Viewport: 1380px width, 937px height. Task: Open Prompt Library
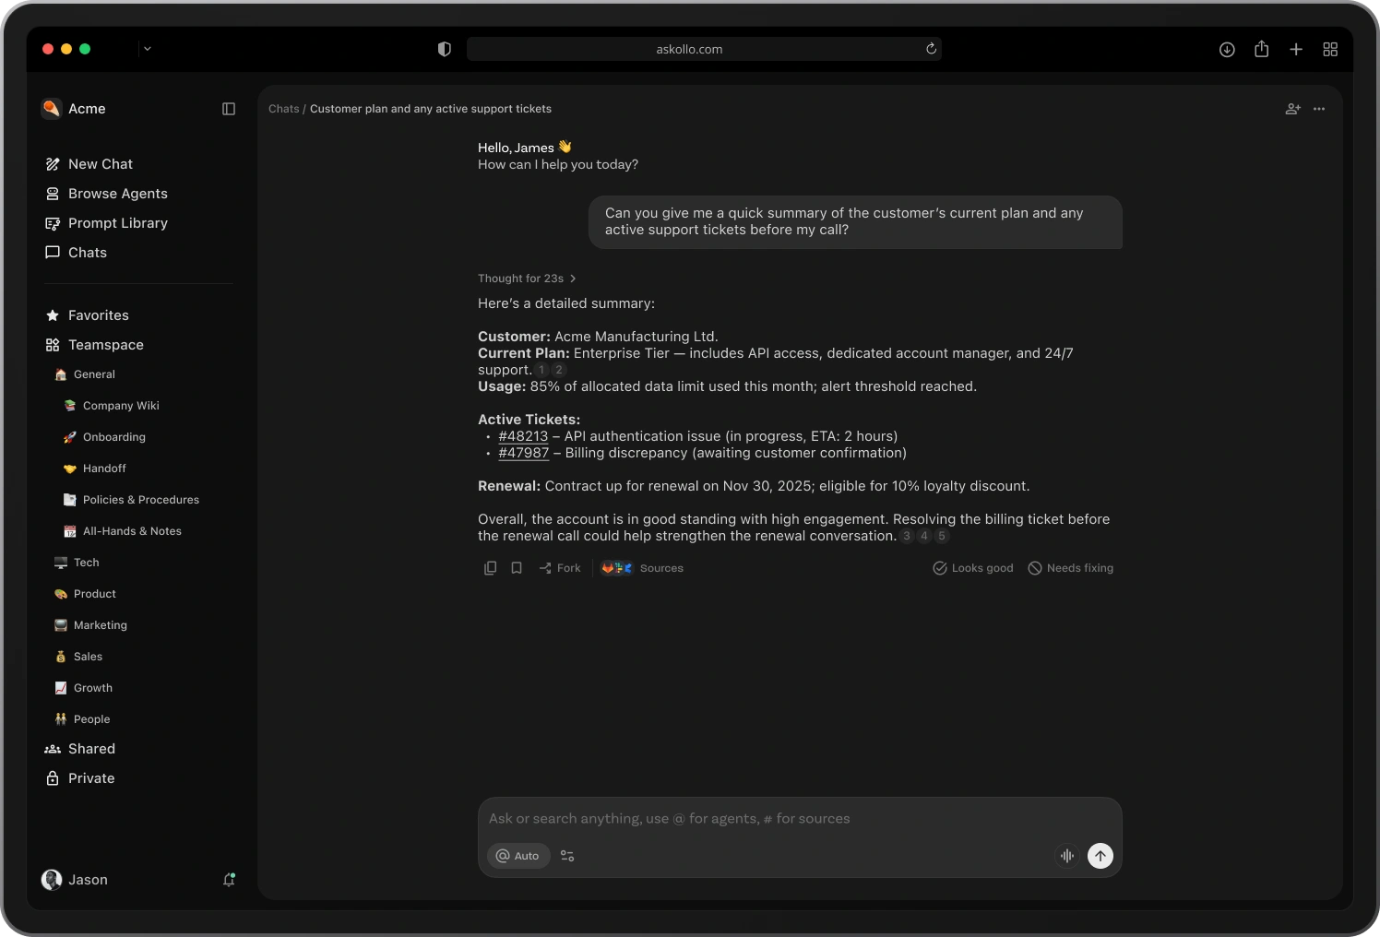point(107,223)
